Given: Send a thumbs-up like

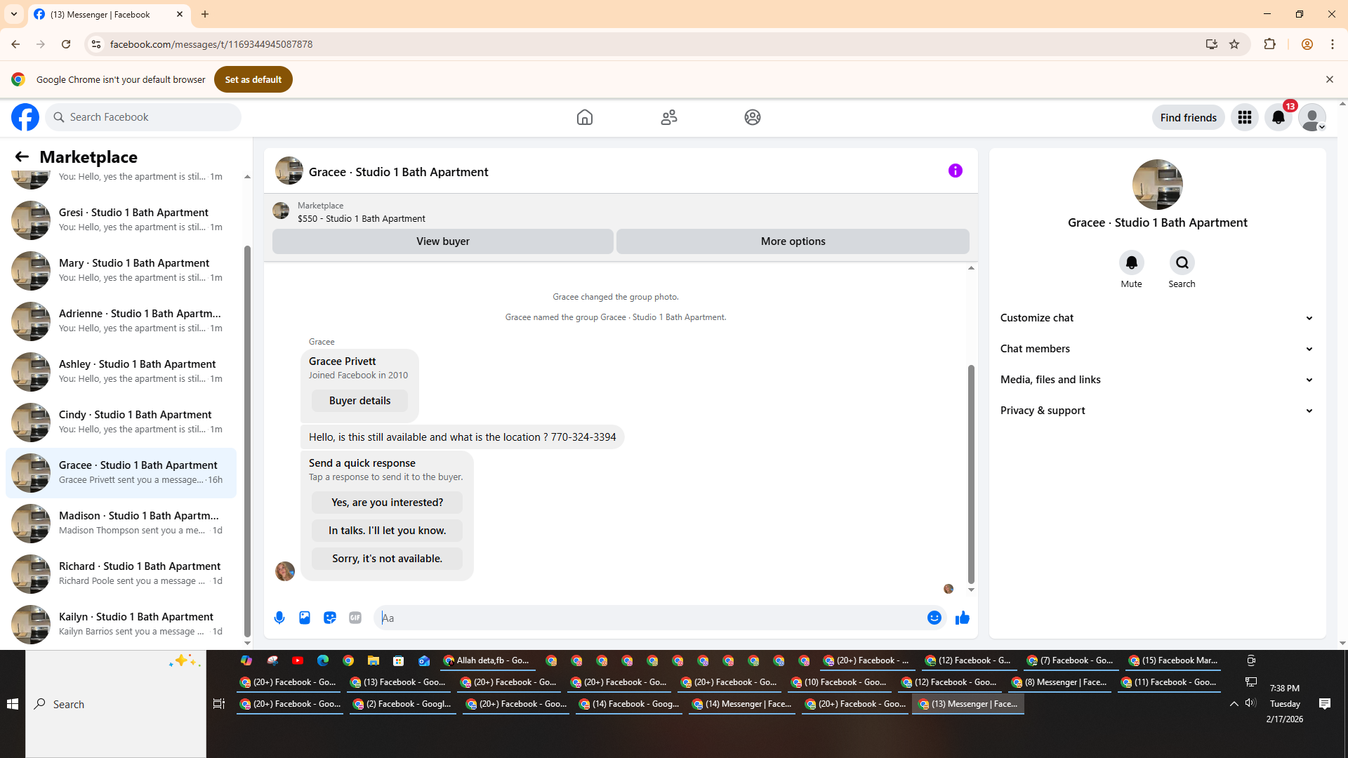Looking at the screenshot, I should click(963, 618).
